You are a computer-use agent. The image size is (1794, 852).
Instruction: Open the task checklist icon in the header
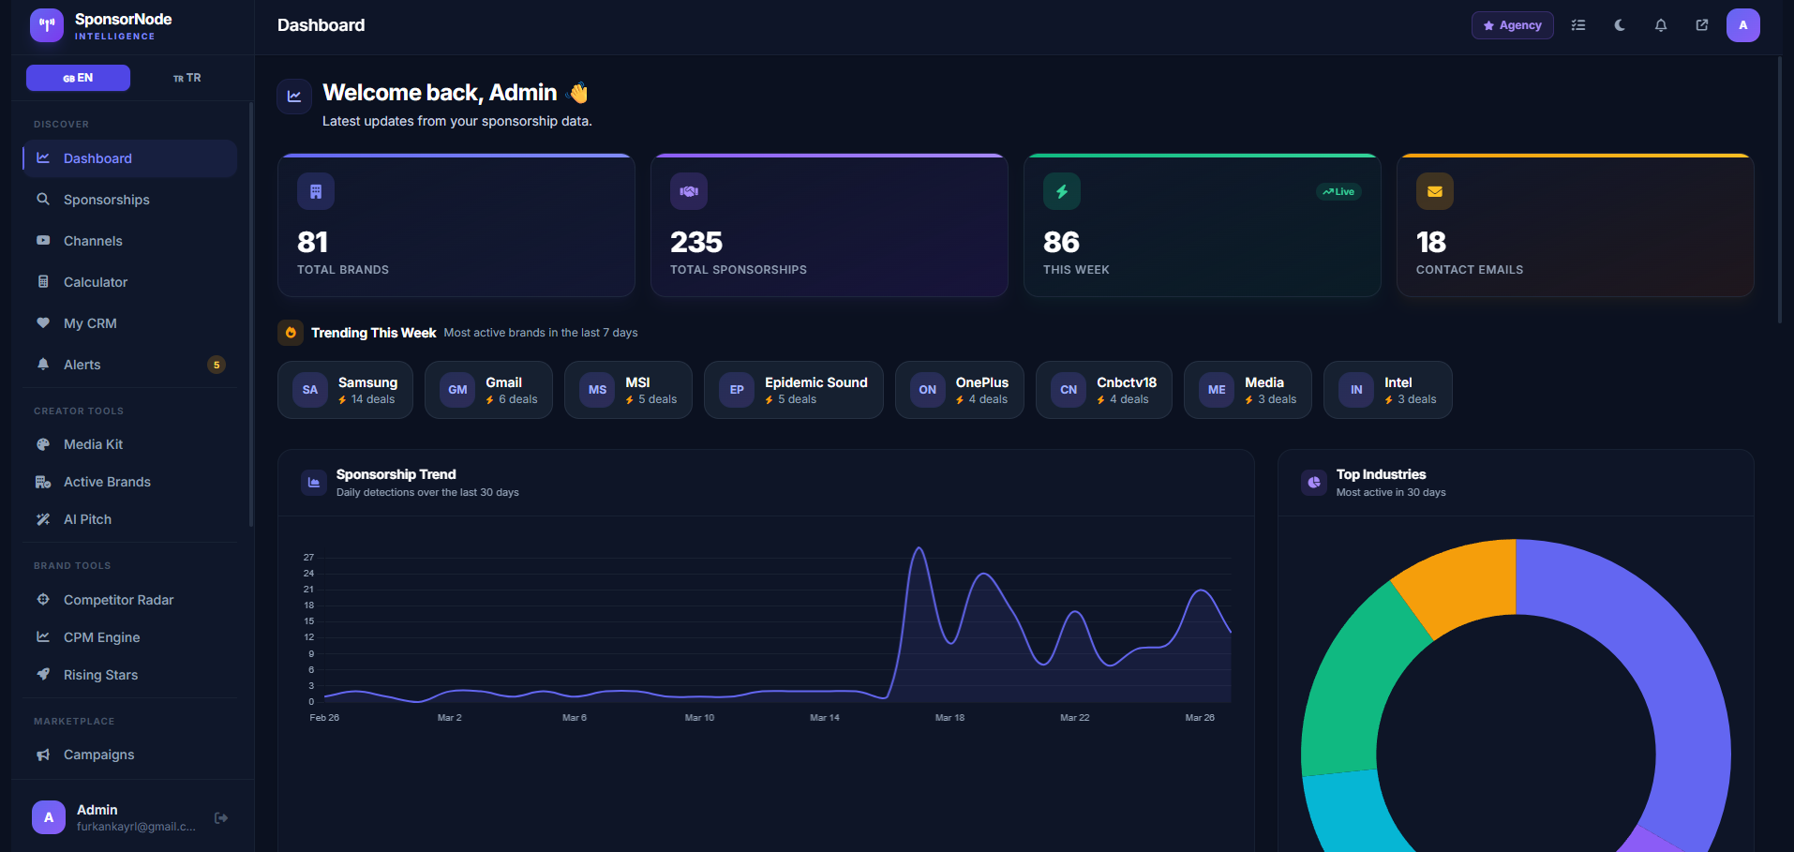(x=1577, y=25)
